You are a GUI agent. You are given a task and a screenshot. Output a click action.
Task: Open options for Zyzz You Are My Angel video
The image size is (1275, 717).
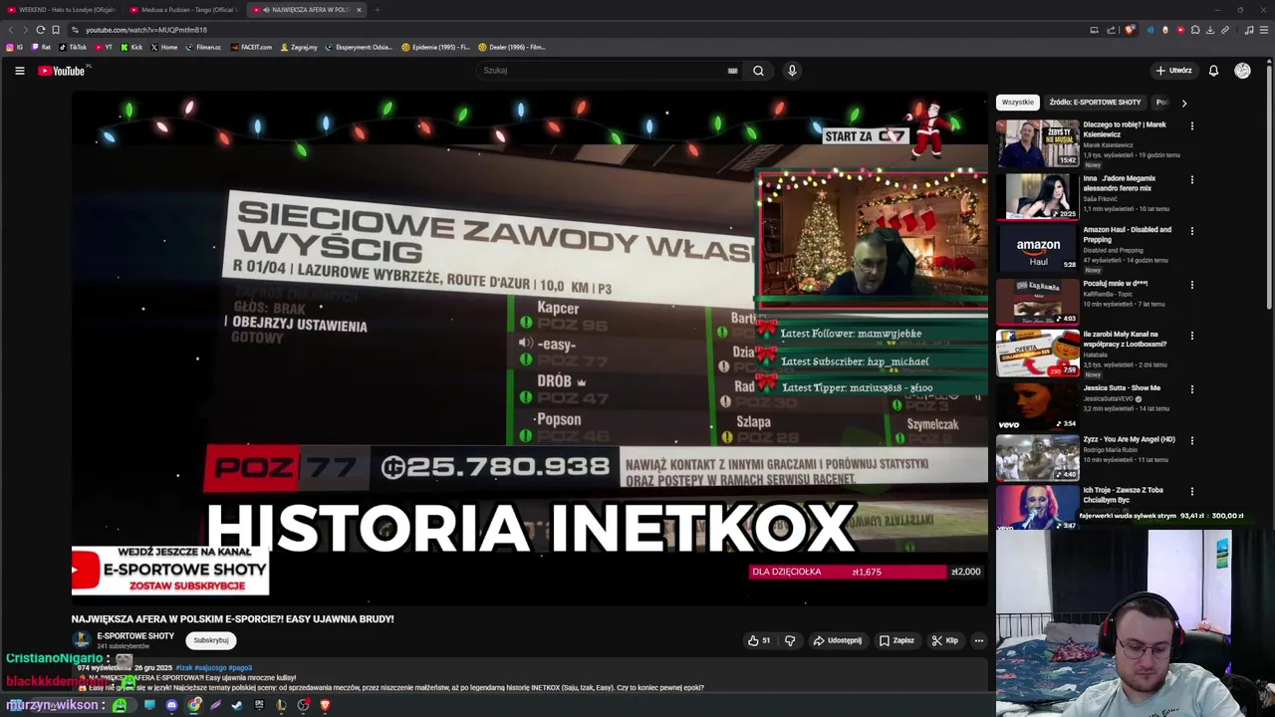pyautogui.click(x=1191, y=440)
